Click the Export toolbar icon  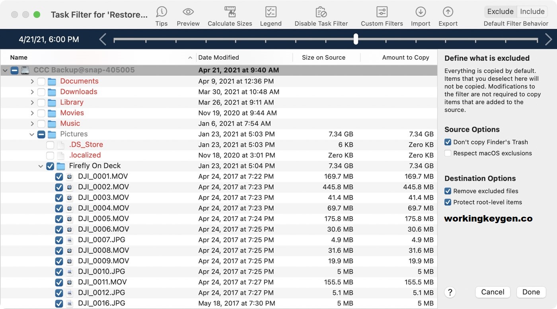pyautogui.click(x=448, y=12)
